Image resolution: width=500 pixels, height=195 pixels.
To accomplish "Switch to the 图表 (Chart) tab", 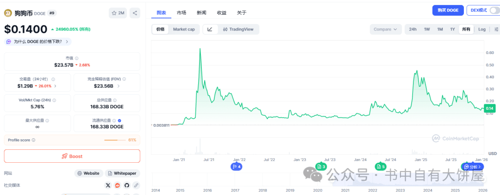I will tap(162, 13).
